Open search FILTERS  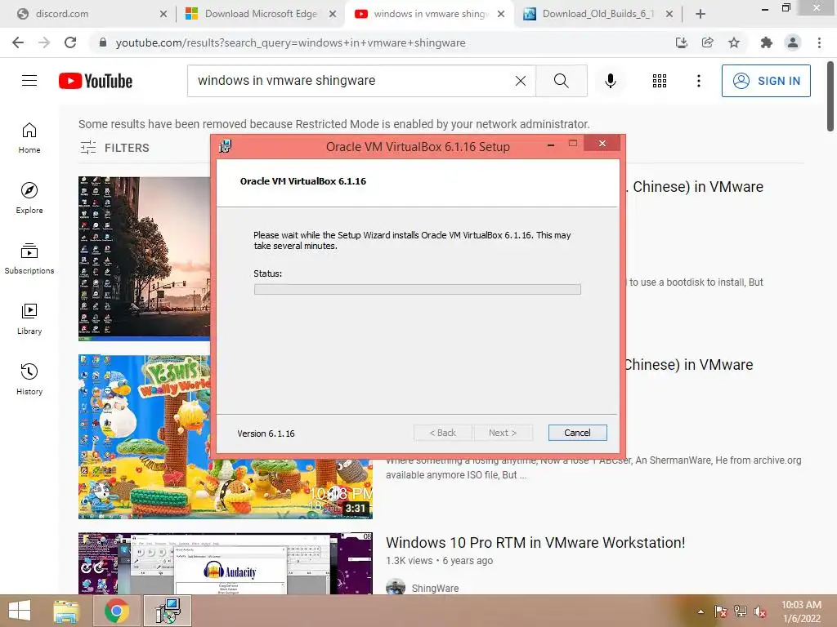click(x=114, y=148)
